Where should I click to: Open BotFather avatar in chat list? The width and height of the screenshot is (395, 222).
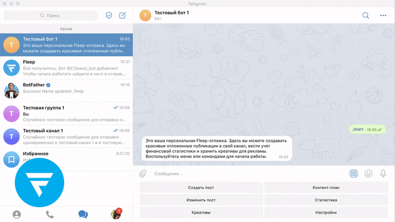[x=11, y=91]
